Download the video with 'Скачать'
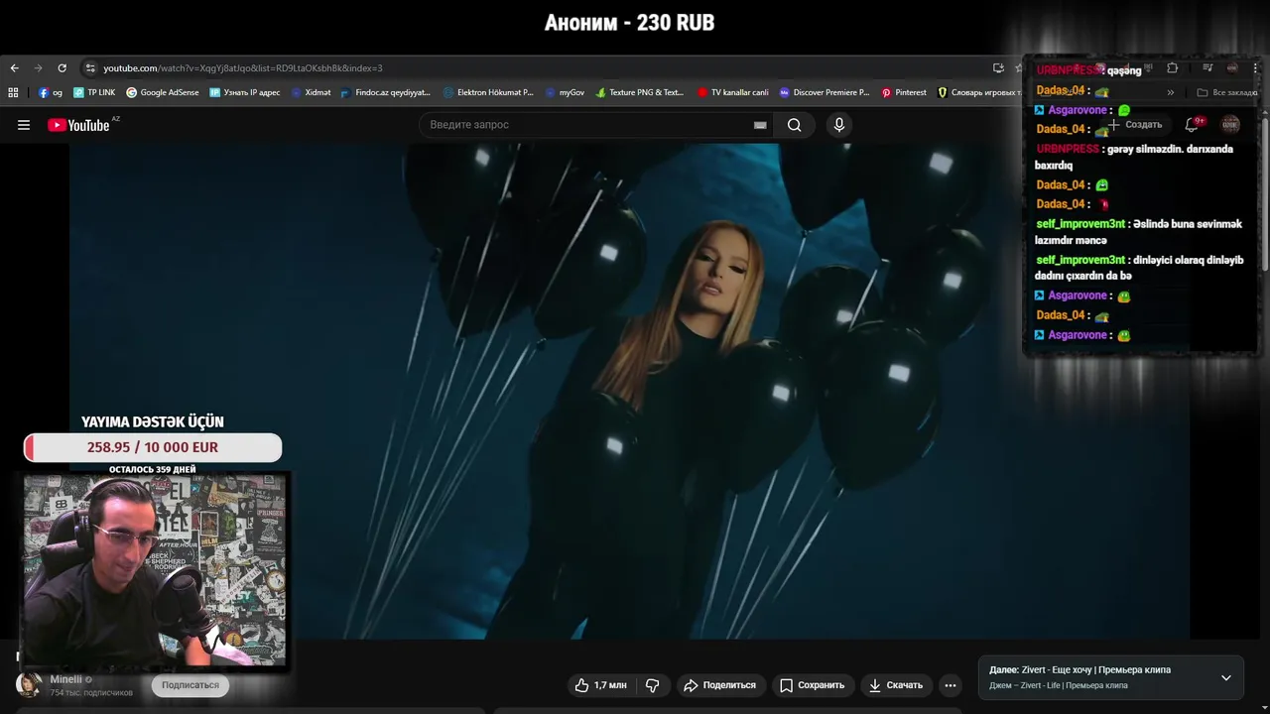Image resolution: width=1270 pixels, height=714 pixels. 896,685
